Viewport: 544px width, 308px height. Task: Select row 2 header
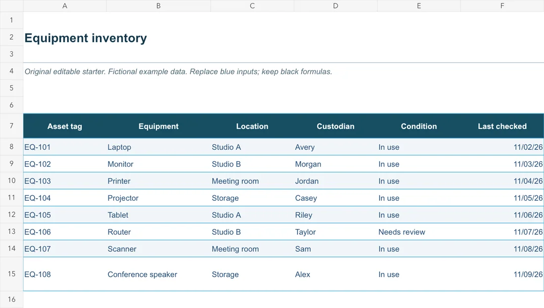11,37
